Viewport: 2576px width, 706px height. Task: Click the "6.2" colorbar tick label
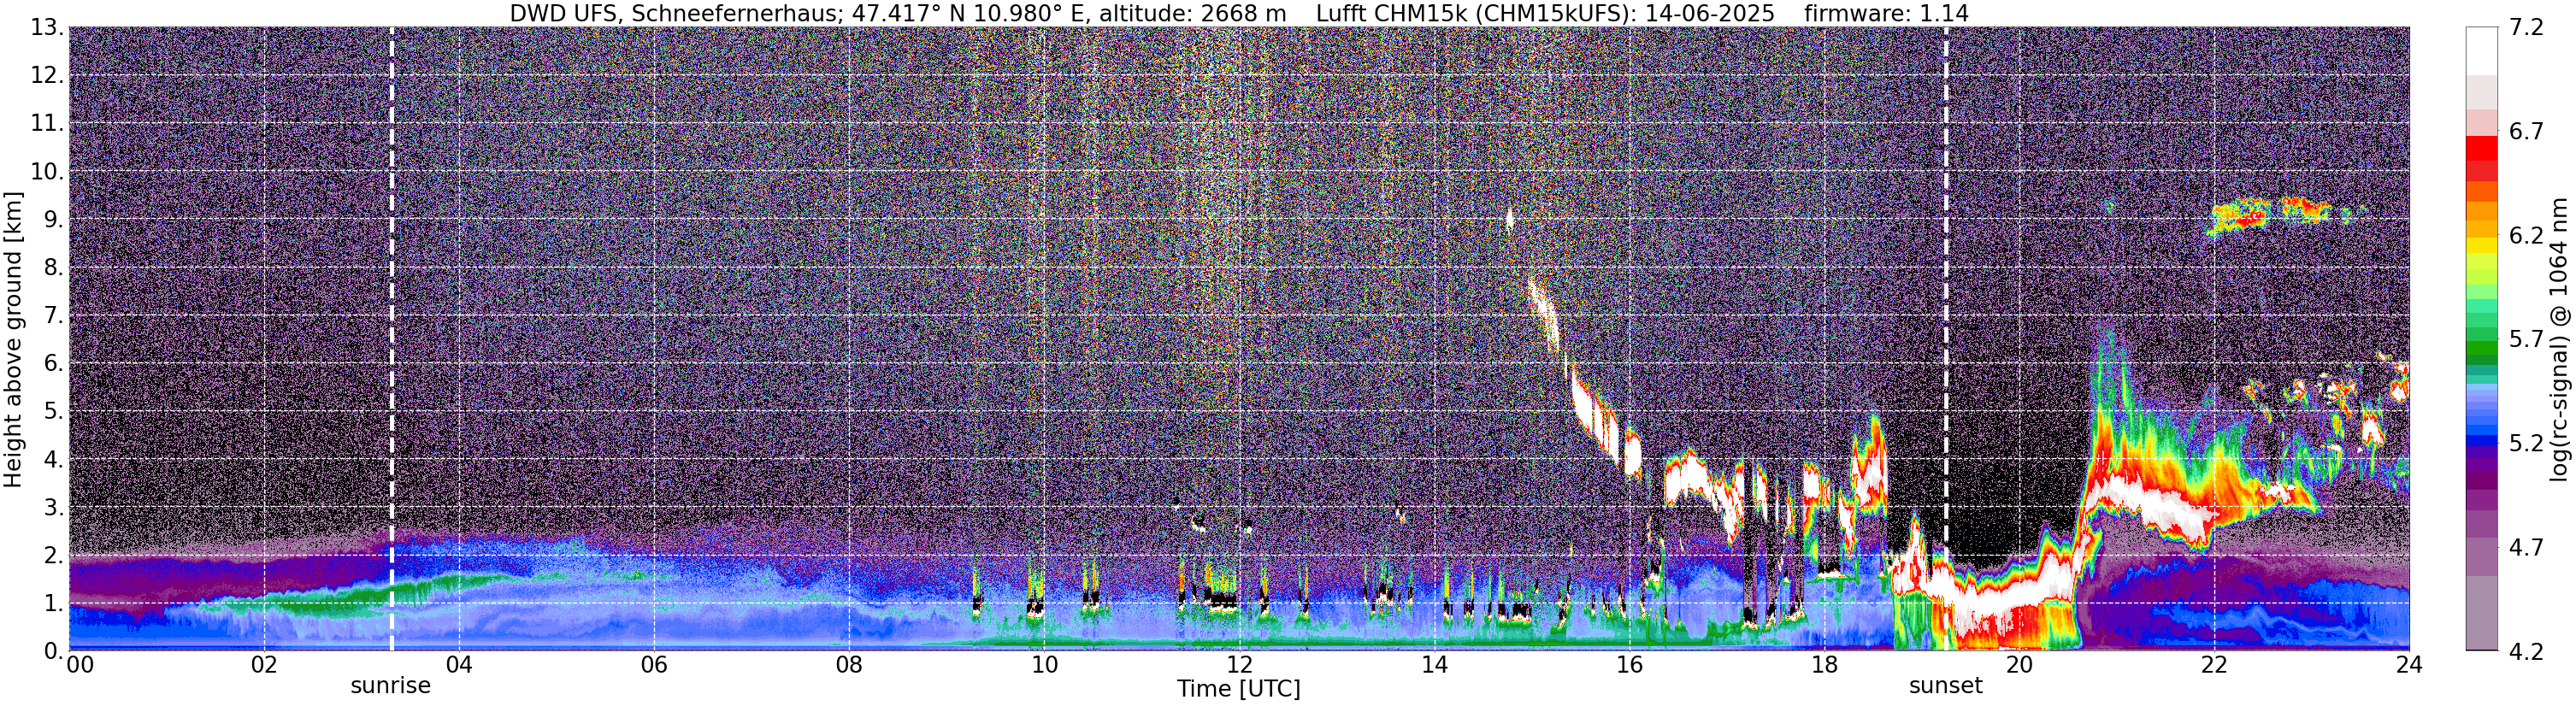[x=2527, y=236]
